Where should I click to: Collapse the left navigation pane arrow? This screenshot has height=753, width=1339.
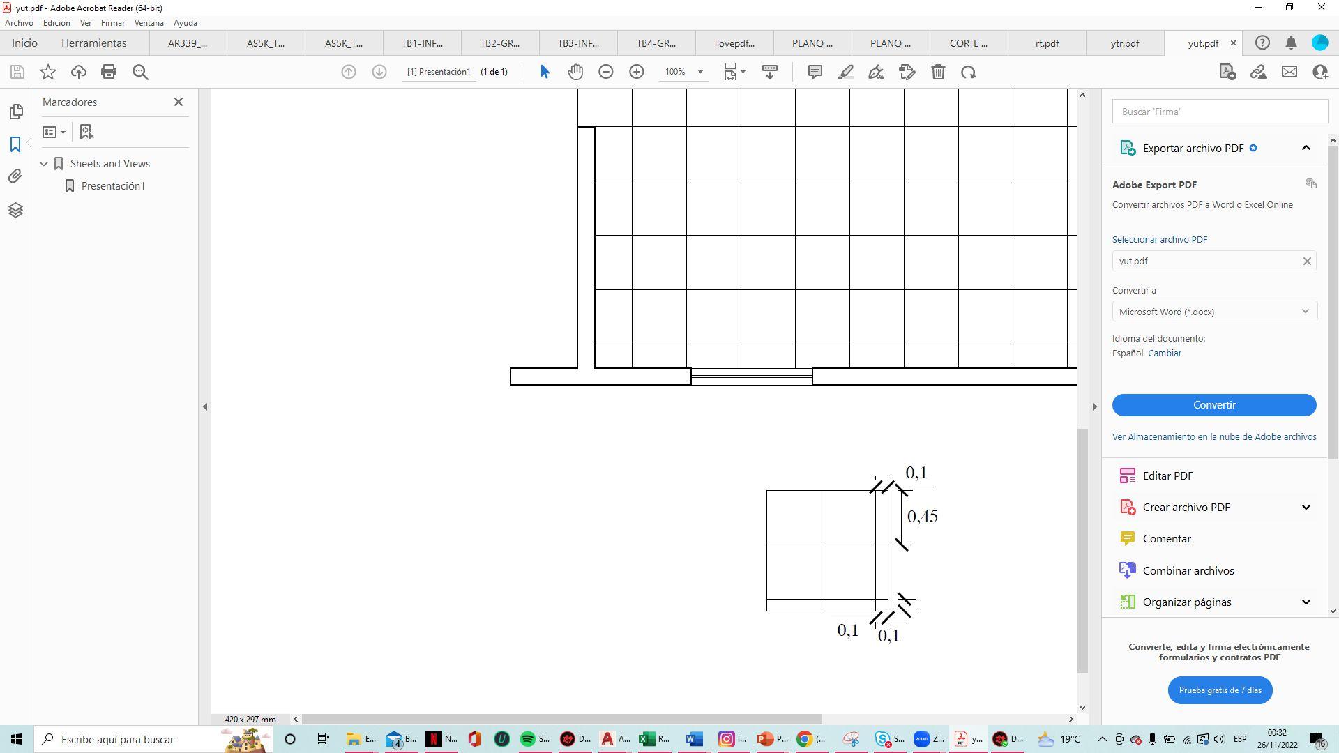tap(205, 406)
